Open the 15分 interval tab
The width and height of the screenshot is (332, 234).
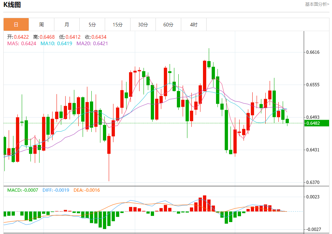(118, 25)
